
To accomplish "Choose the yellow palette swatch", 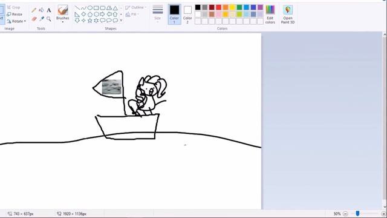I will click(232, 7).
